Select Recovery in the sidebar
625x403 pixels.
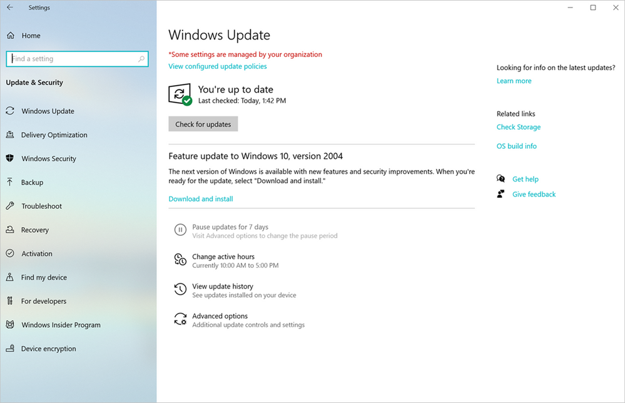(34, 230)
